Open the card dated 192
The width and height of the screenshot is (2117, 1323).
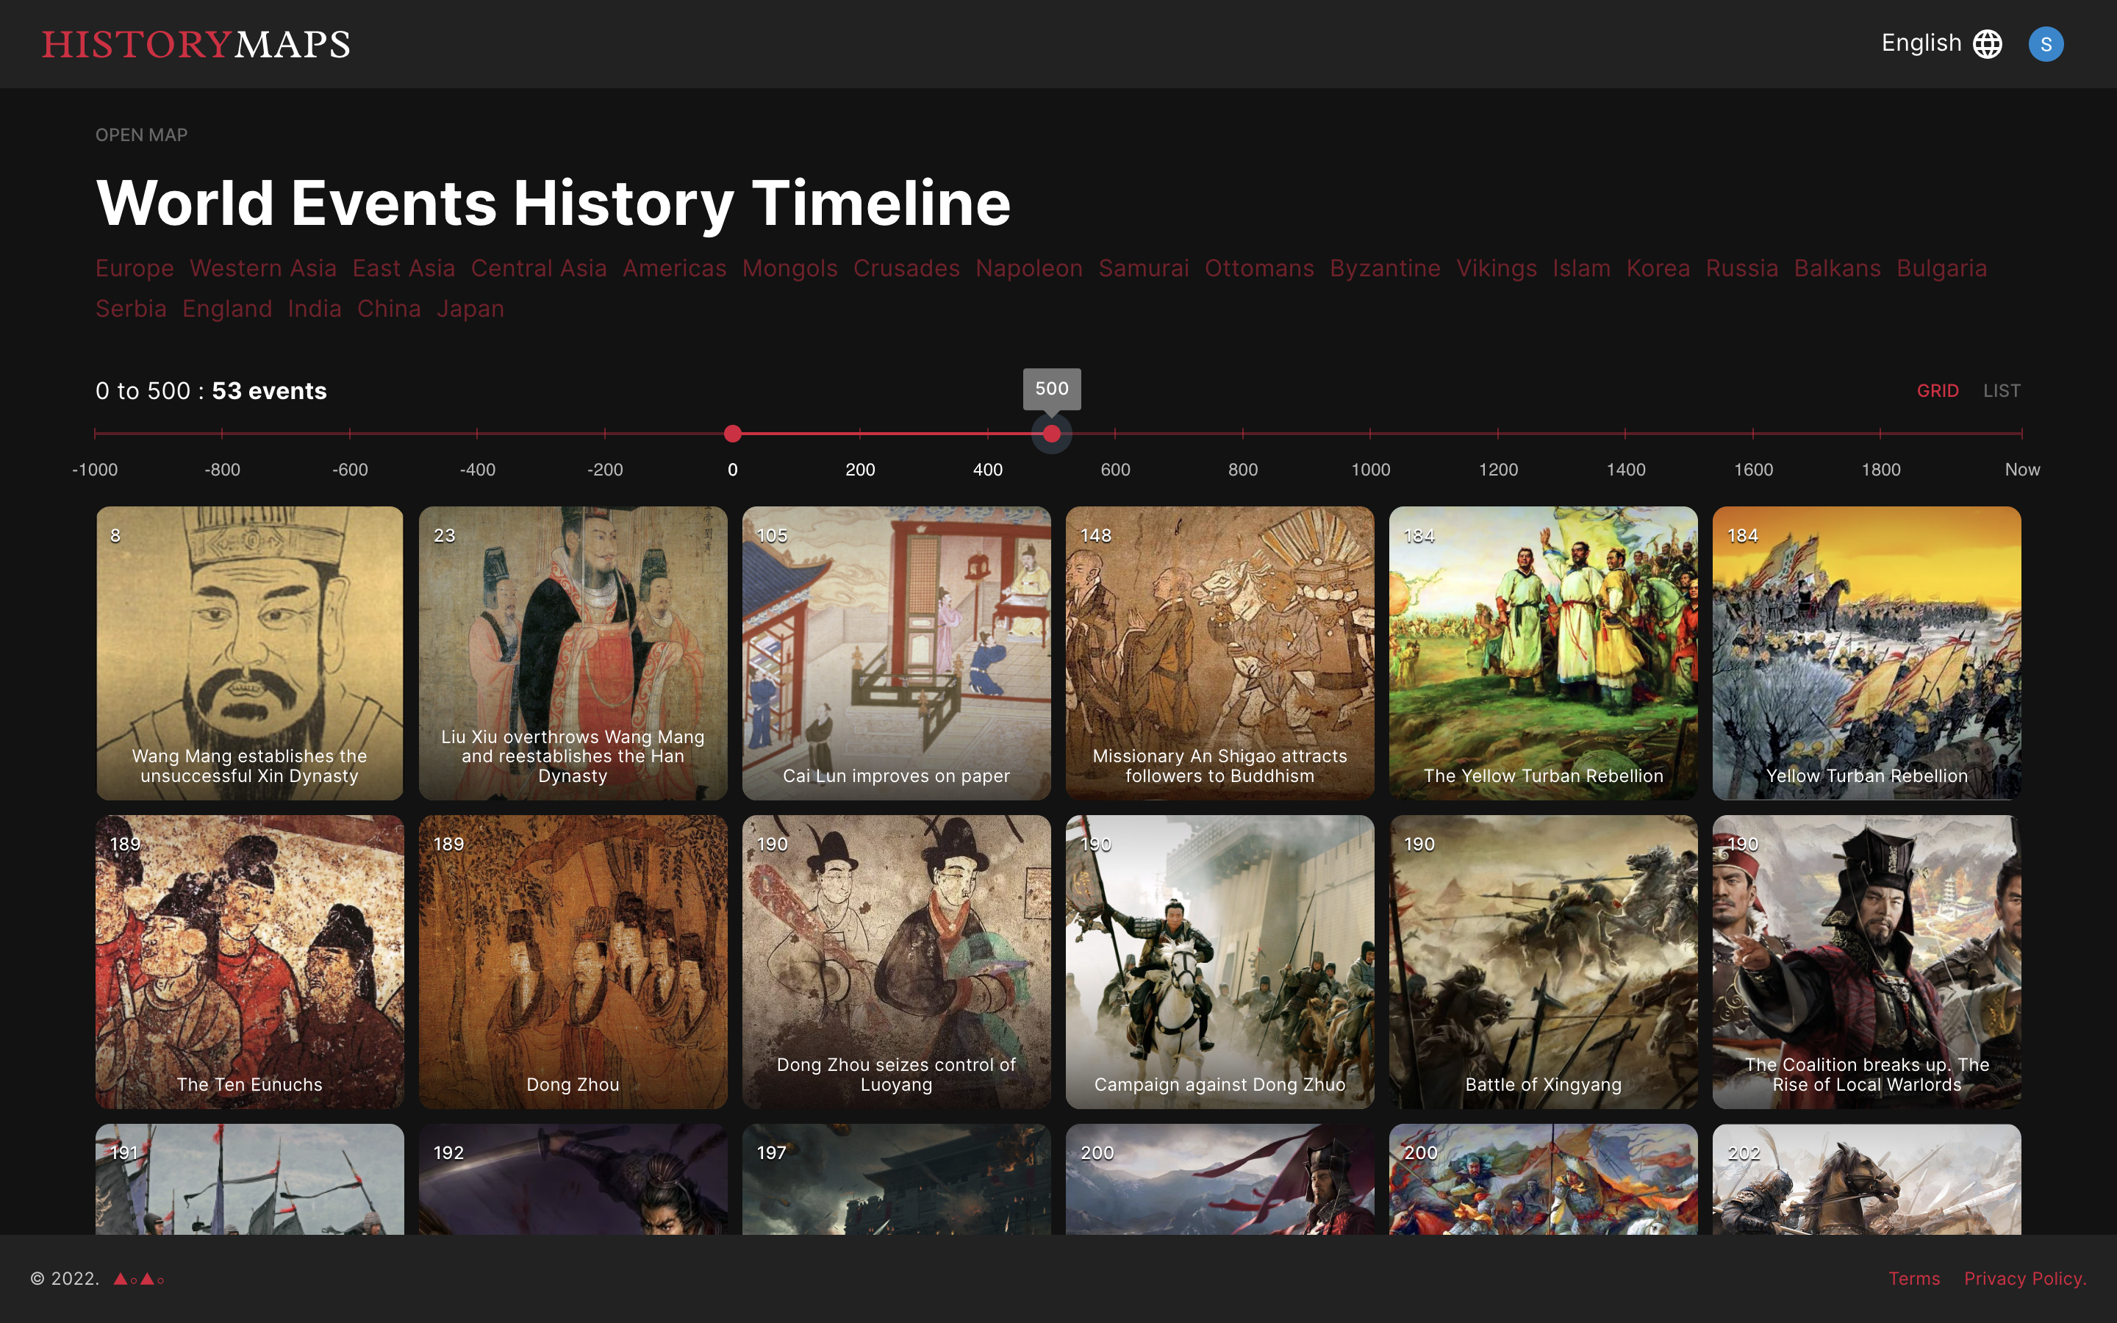(573, 1179)
